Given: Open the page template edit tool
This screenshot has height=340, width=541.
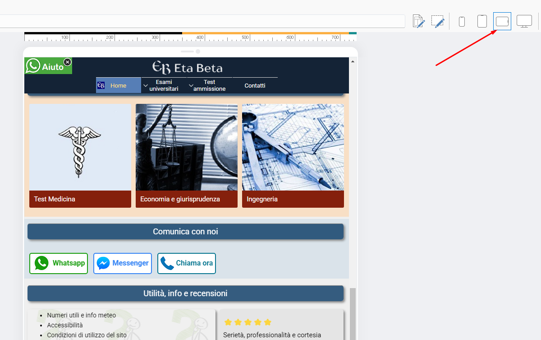Looking at the screenshot, I should click(419, 21).
